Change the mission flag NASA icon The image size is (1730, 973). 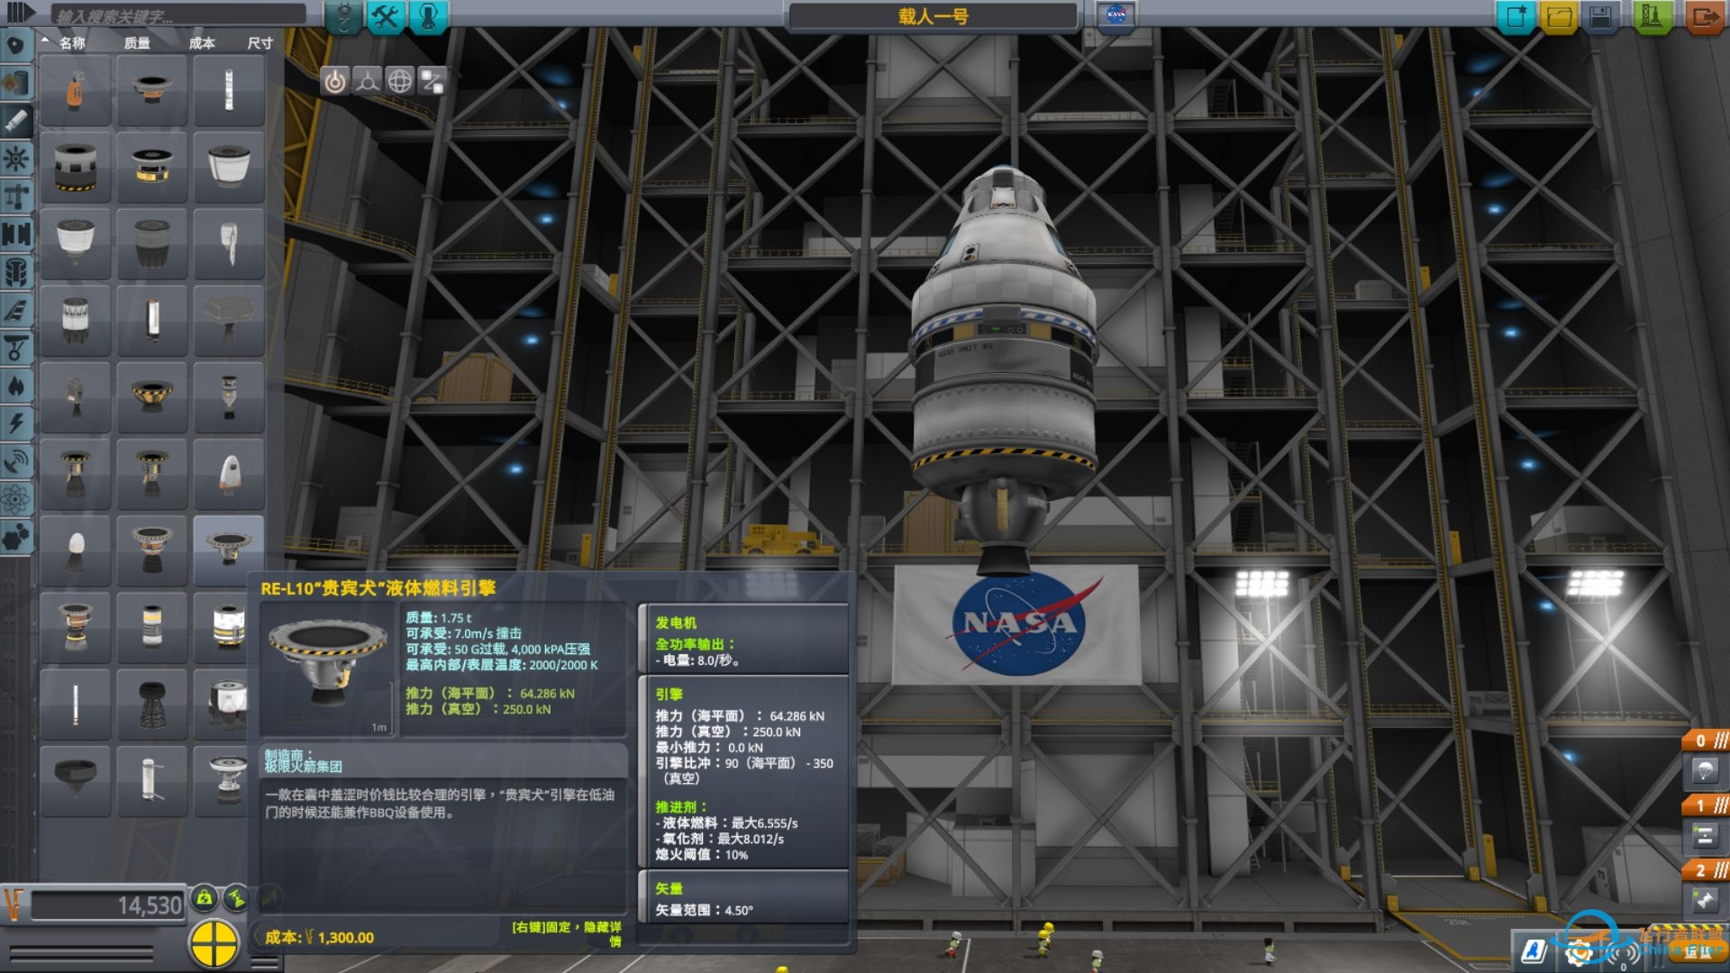pos(1115,16)
